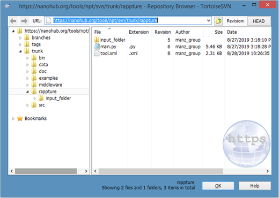279x198 pixels.
Task: Click the Help button
Action: coord(255,186)
